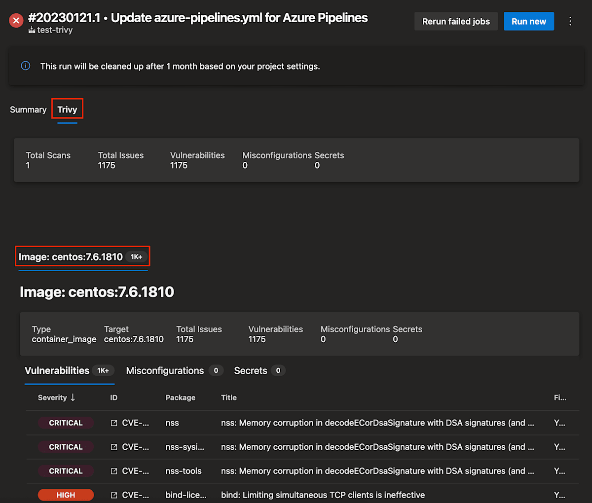The image size is (592, 503).
Task: Click the 0 badge beside Secrets tab
Action: pyautogui.click(x=278, y=371)
